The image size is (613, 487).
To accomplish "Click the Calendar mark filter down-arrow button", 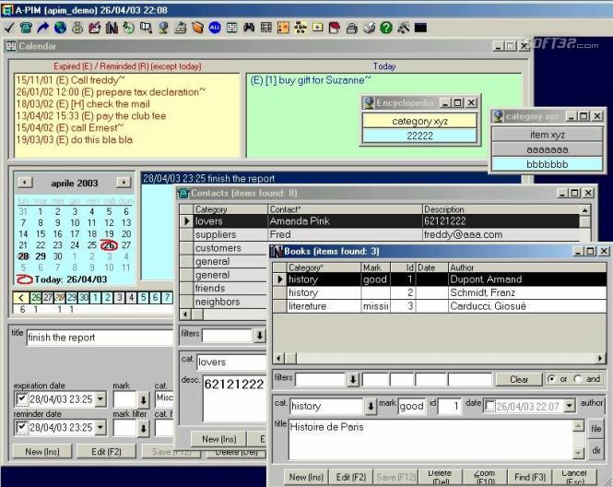I will coord(144,428).
